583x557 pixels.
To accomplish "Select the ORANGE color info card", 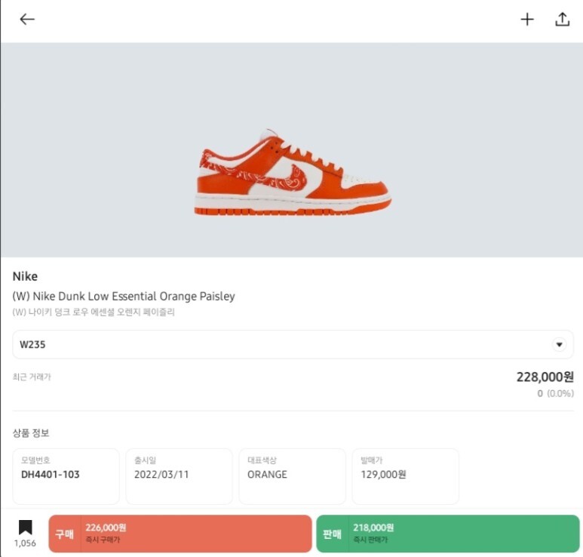I will 292,476.
